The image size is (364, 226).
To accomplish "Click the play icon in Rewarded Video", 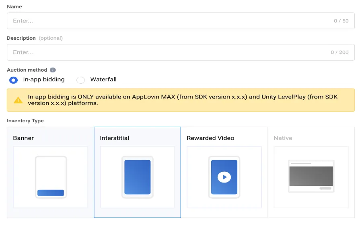I will [x=224, y=177].
